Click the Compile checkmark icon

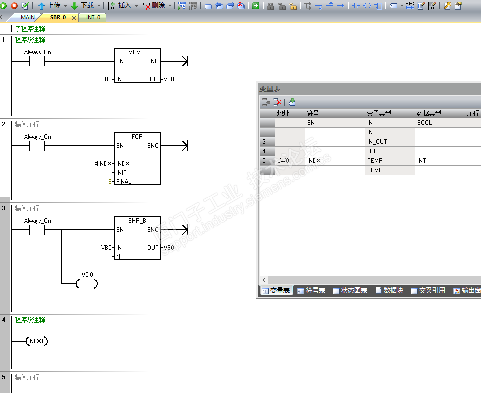(26, 6)
